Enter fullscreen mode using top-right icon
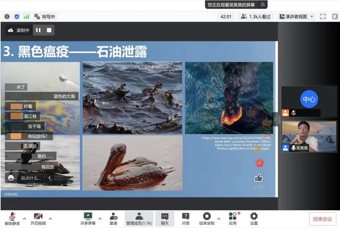Screen dimensions: 340x228 [x=323, y=17]
